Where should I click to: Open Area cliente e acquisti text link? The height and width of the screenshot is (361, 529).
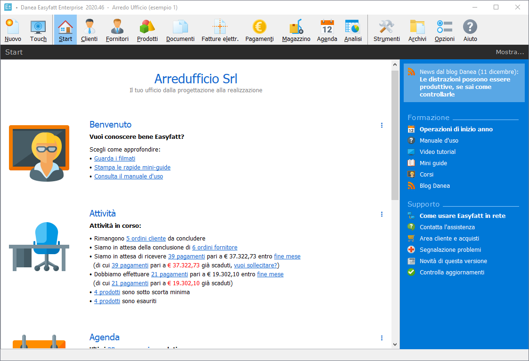tap(449, 238)
